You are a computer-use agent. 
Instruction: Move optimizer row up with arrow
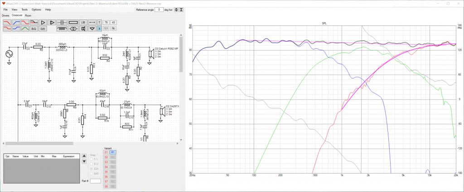[x=84, y=156]
